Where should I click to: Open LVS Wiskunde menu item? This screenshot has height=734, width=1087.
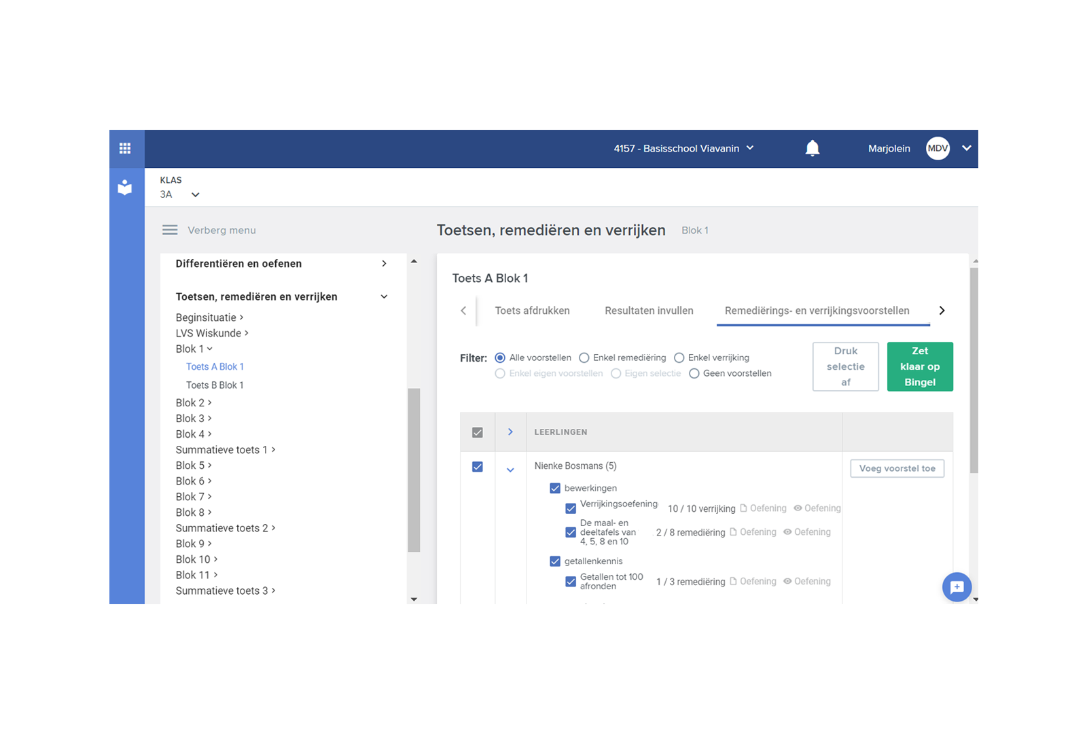pyautogui.click(x=212, y=333)
